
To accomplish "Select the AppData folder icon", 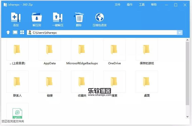I will (x=49, y=49).
